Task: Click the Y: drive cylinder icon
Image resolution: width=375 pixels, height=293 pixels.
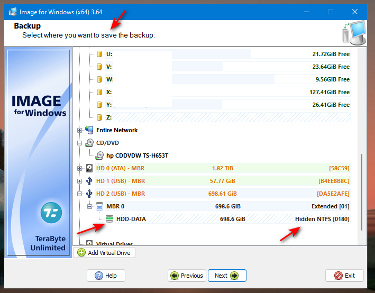Action: tap(99, 105)
